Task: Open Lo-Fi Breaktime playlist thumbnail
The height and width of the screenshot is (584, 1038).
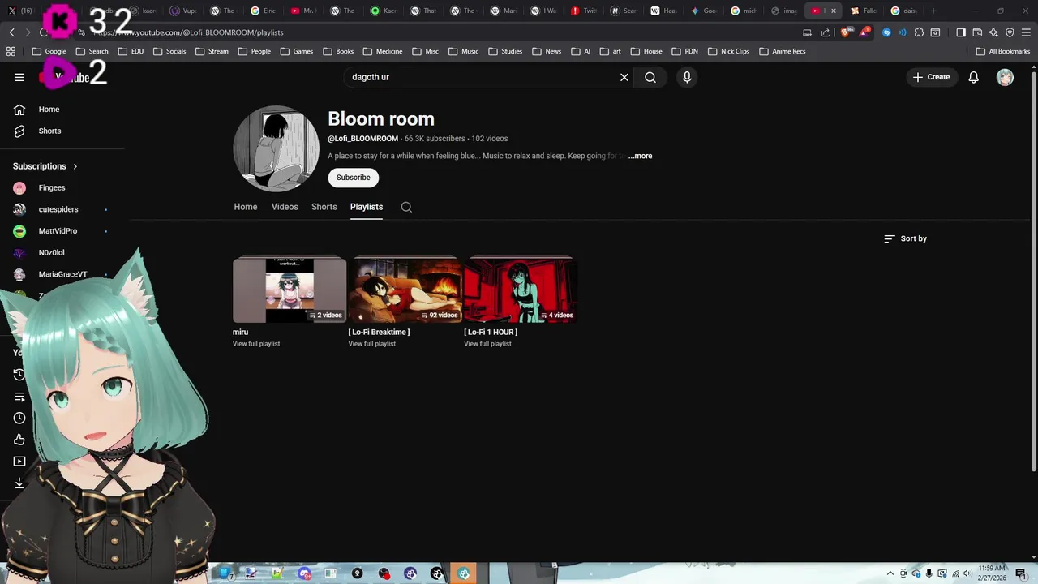Action: pyautogui.click(x=405, y=290)
